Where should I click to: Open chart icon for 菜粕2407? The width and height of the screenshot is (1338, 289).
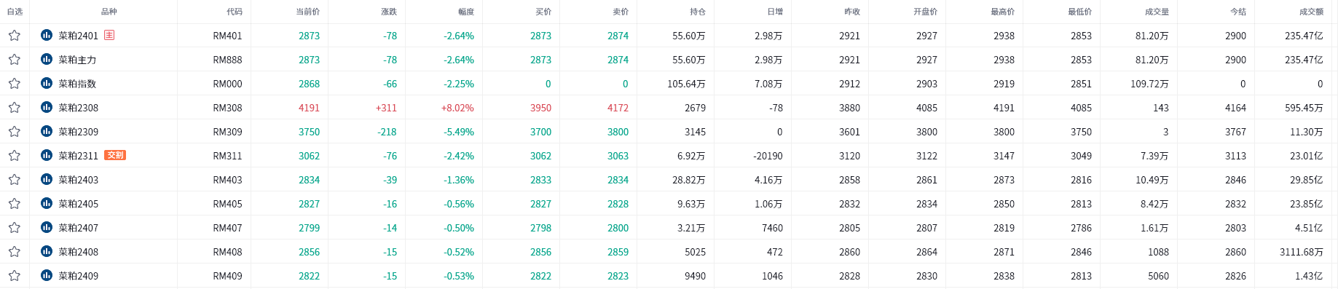tap(47, 227)
